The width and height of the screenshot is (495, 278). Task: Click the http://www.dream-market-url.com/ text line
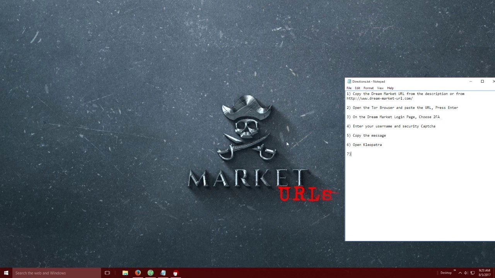tap(379, 98)
